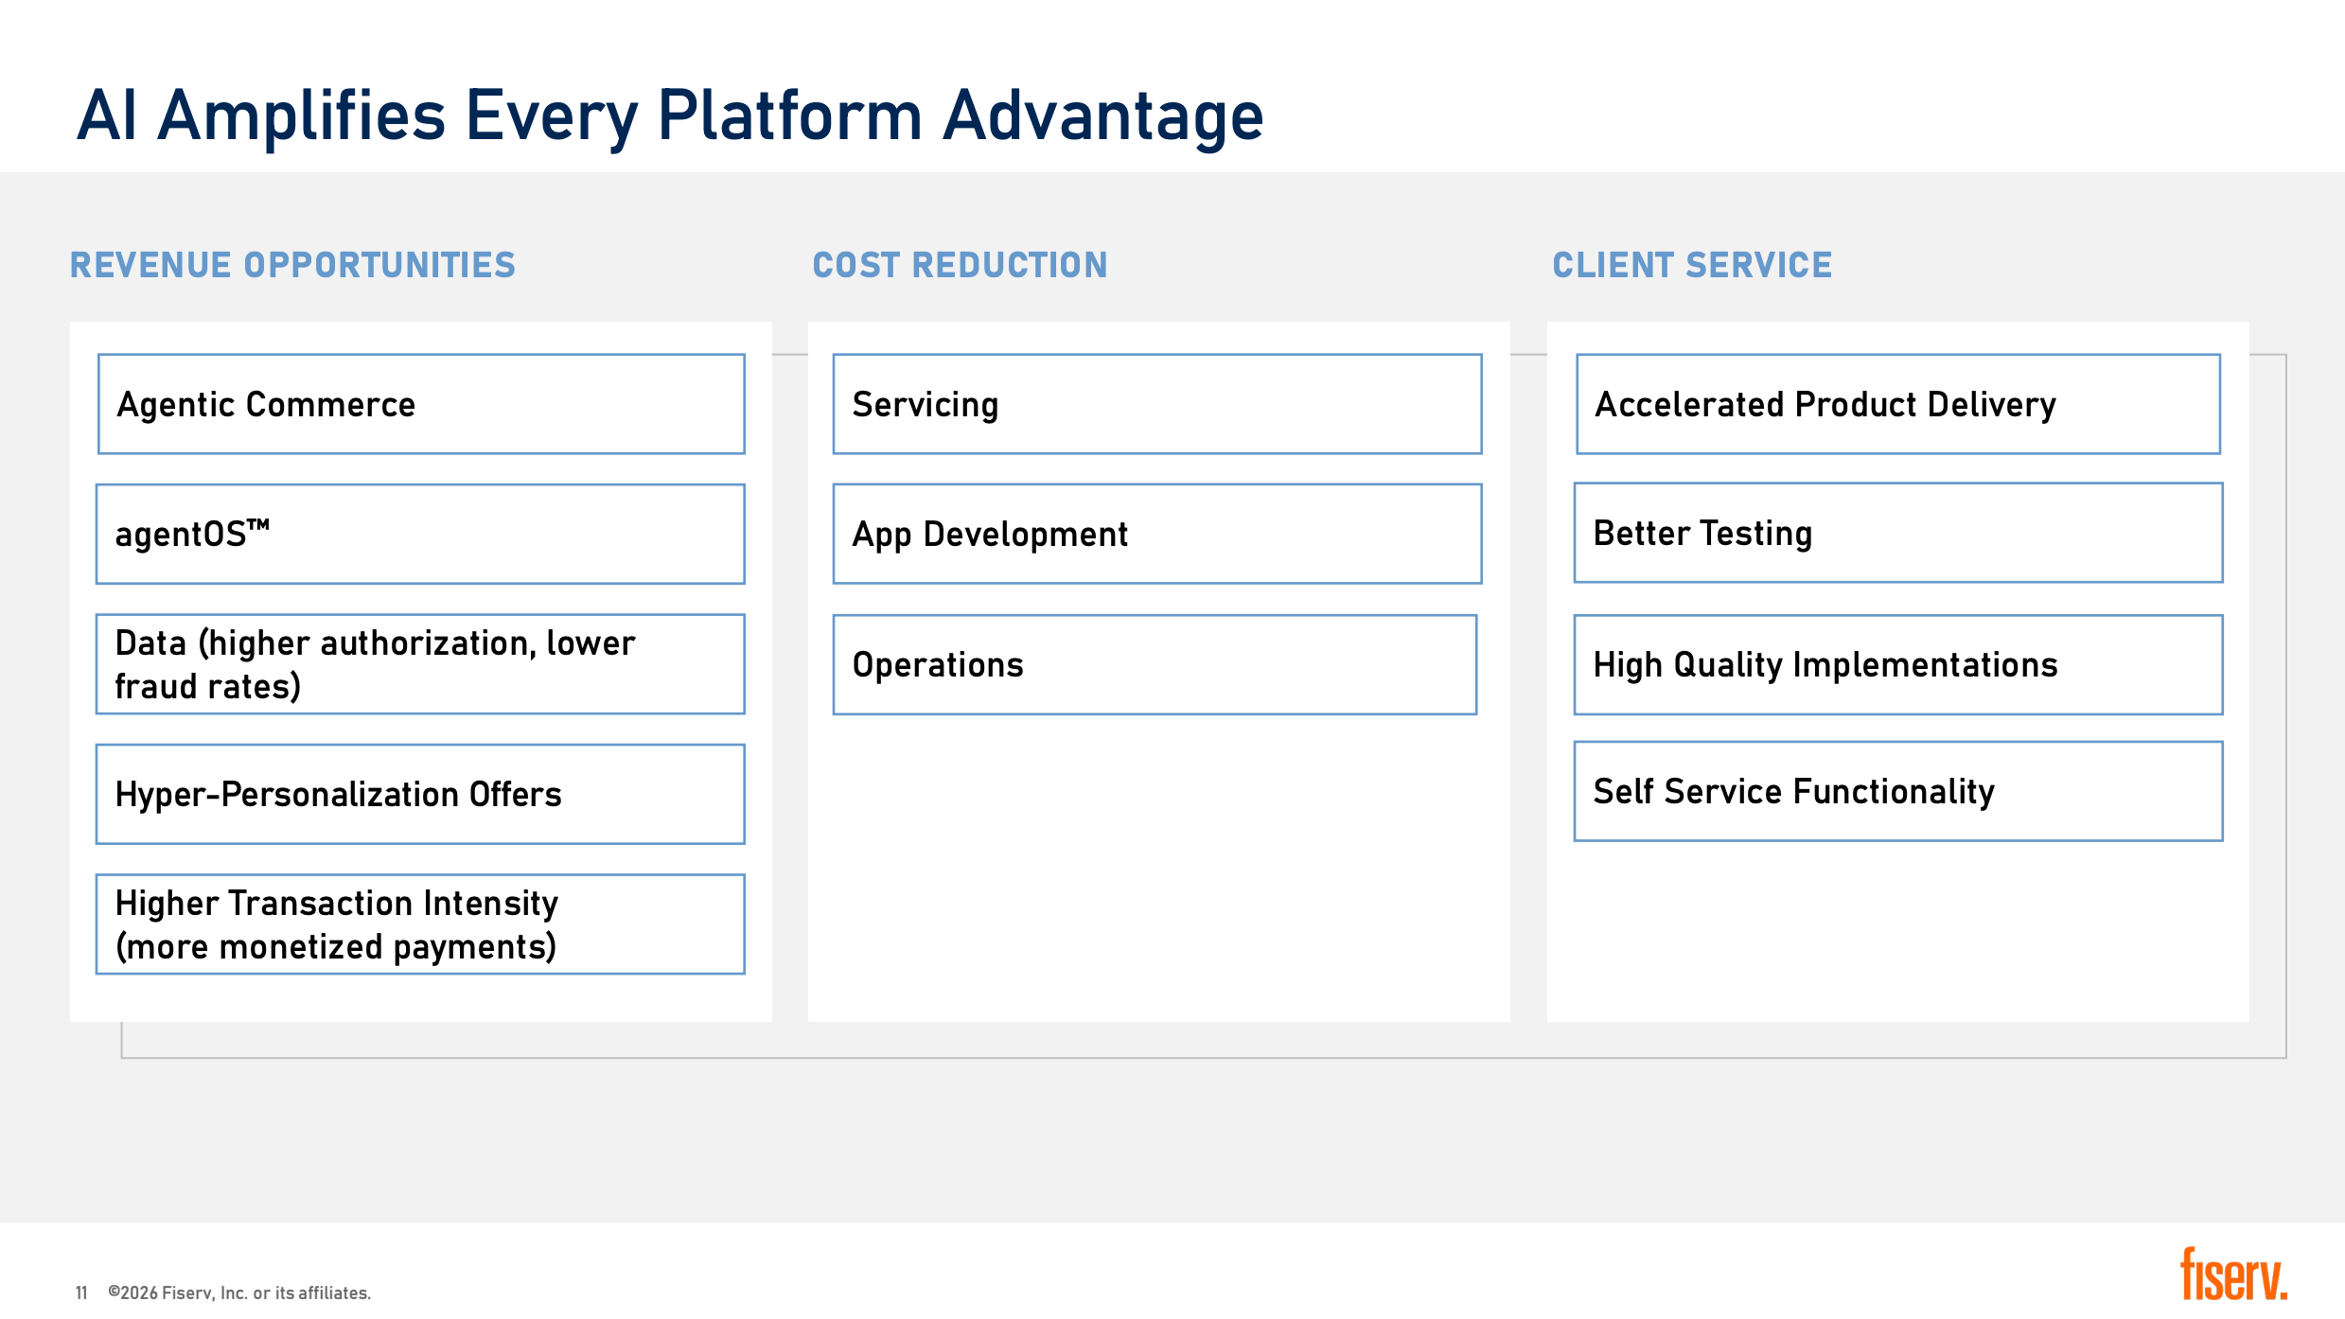Select High Quality Implementations box
The height and width of the screenshot is (1319, 2345).
tap(1898, 664)
